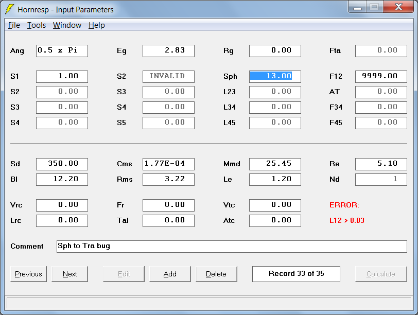Click the Lrc input field
This screenshot has width=418, height=315.
pyautogui.click(x=62, y=221)
